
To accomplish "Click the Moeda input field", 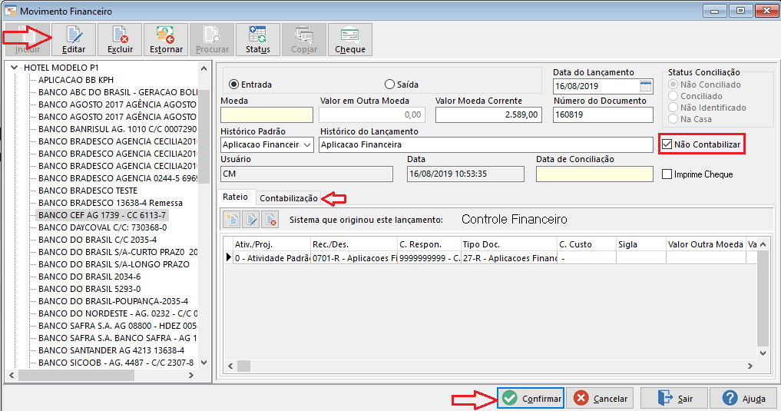I will (x=267, y=114).
